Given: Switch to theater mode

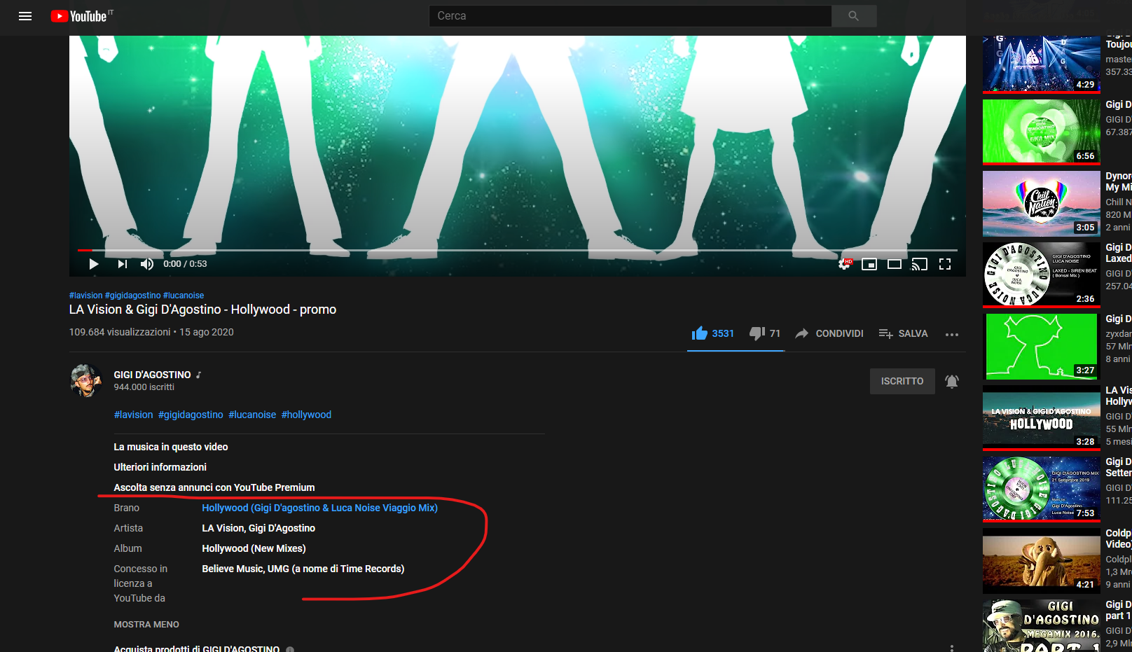Looking at the screenshot, I should click(895, 264).
